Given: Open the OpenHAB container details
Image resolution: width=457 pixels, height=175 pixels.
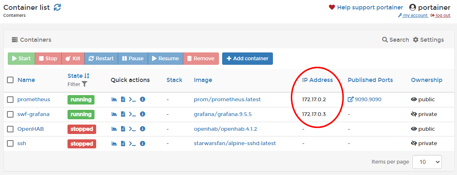Looking at the screenshot, I should (31, 129).
